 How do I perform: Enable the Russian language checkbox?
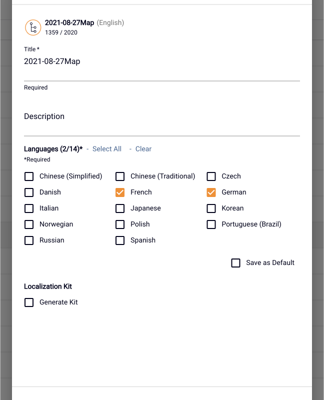(x=29, y=240)
